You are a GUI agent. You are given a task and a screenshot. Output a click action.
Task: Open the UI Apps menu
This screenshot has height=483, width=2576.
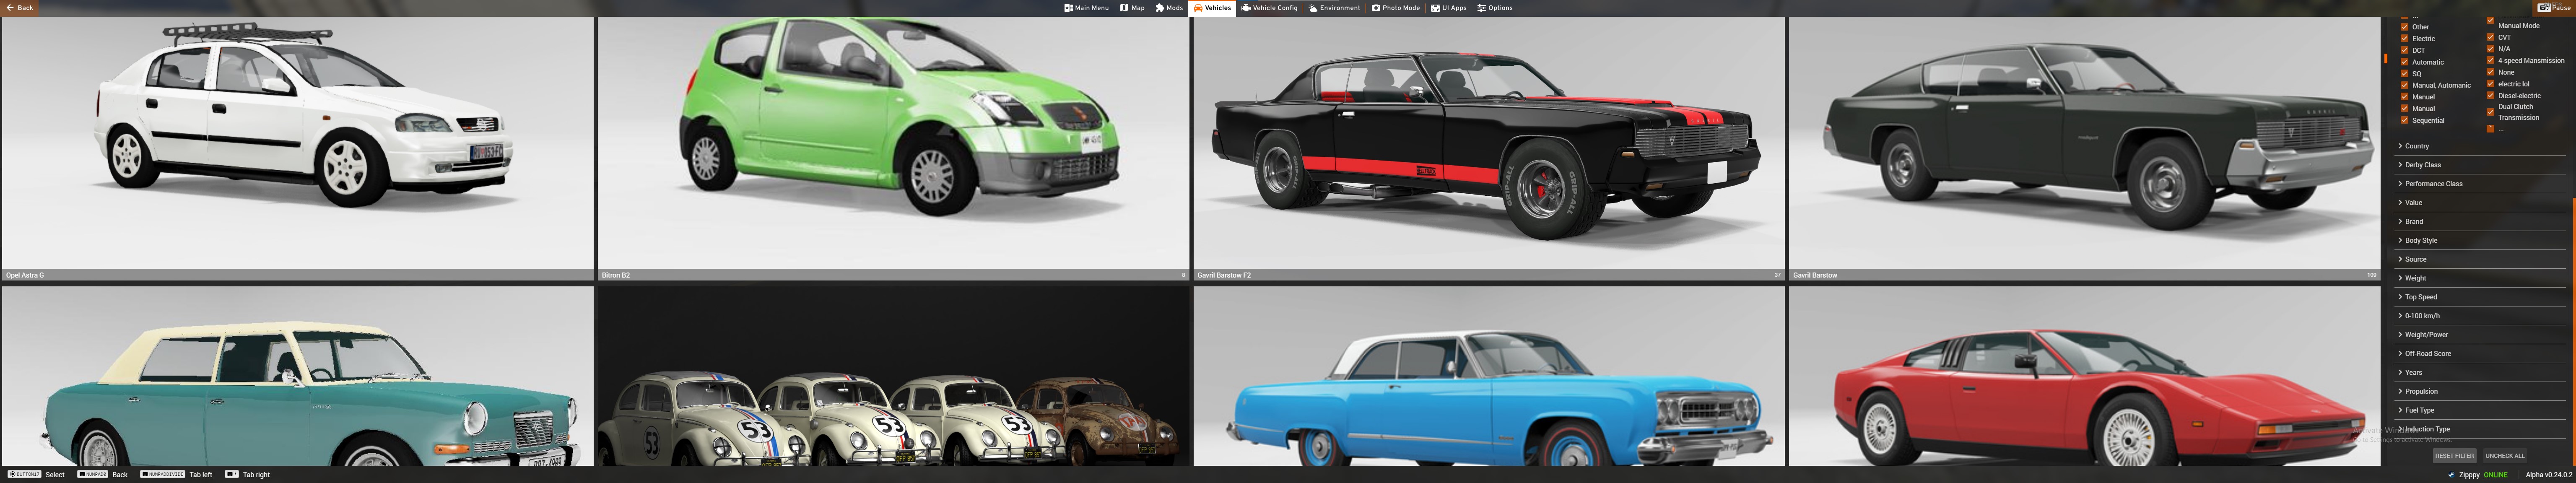[x=1448, y=8]
